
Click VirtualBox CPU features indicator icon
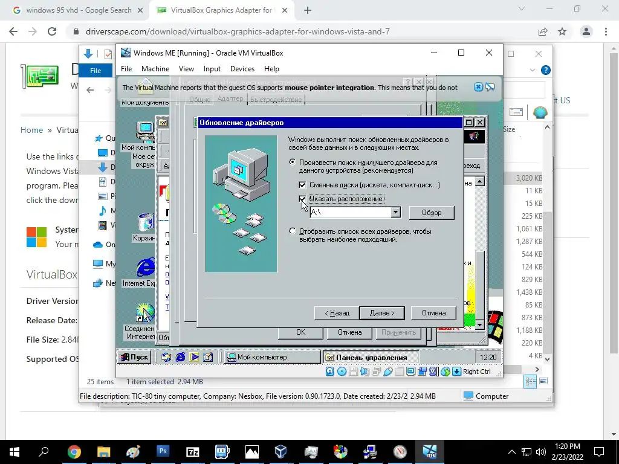(433, 372)
